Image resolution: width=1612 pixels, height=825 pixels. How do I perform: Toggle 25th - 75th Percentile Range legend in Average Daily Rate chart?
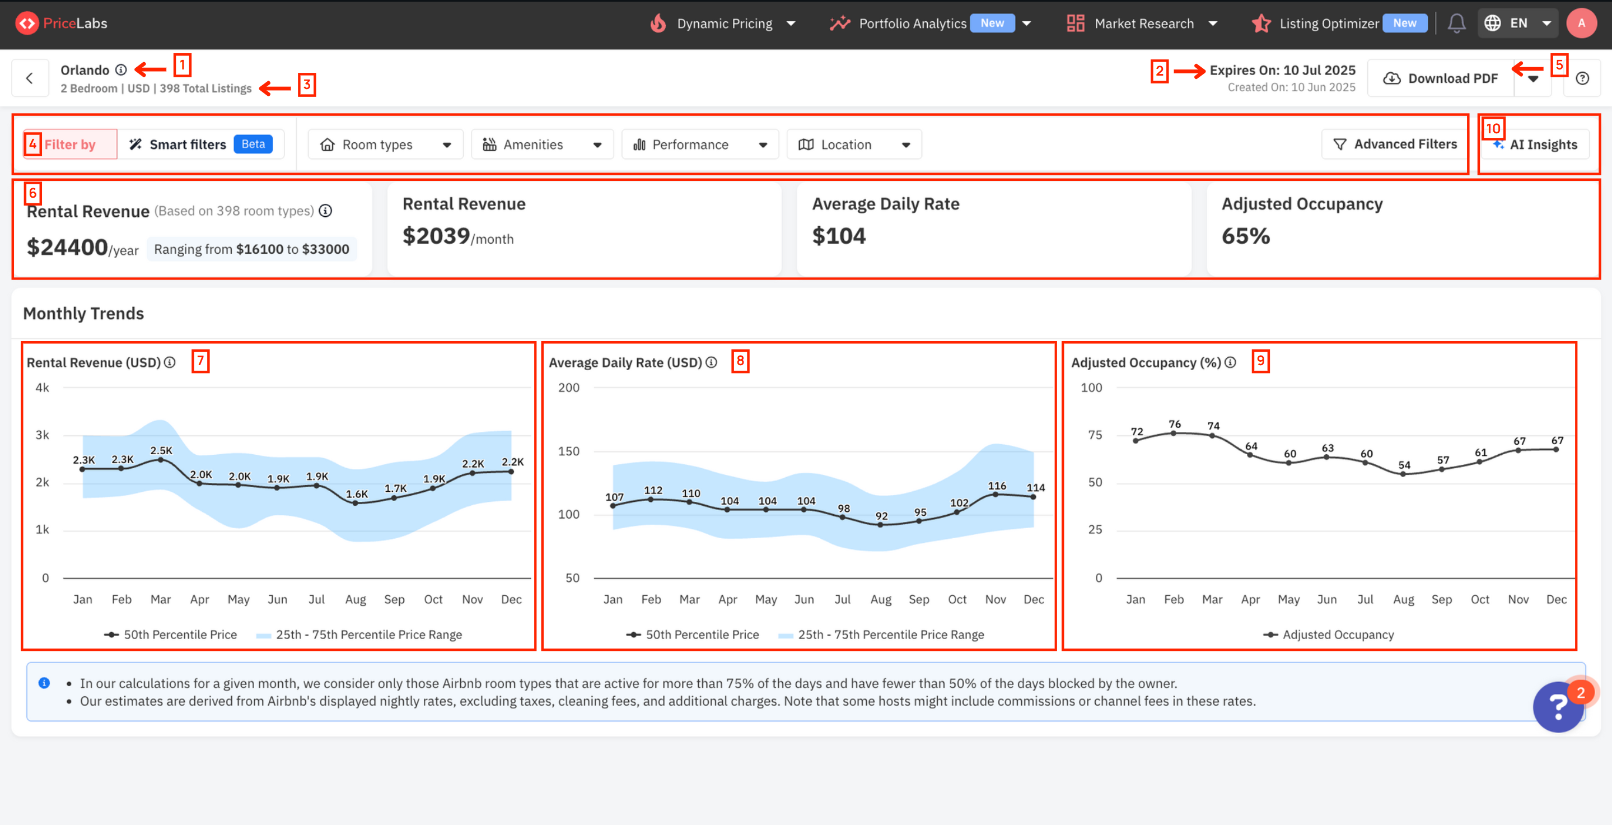coord(881,634)
